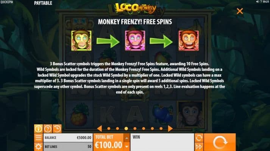Toggle the fast-forward quick spin icon
The width and height of the screenshot is (270, 151).
coord(199,147)
